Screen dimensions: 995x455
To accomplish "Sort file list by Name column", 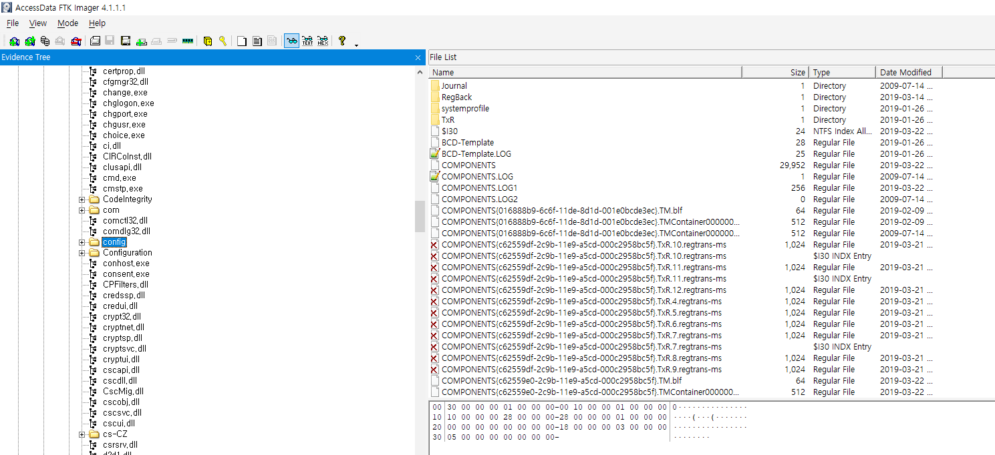I will pyautogui.click(x=585, y=72).
